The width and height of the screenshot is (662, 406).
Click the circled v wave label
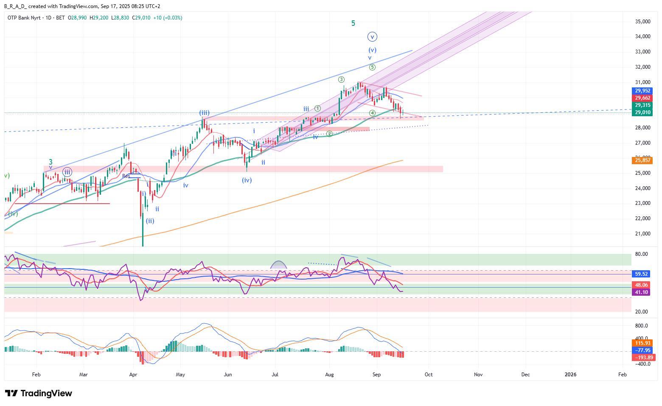[x=372, y=37]
